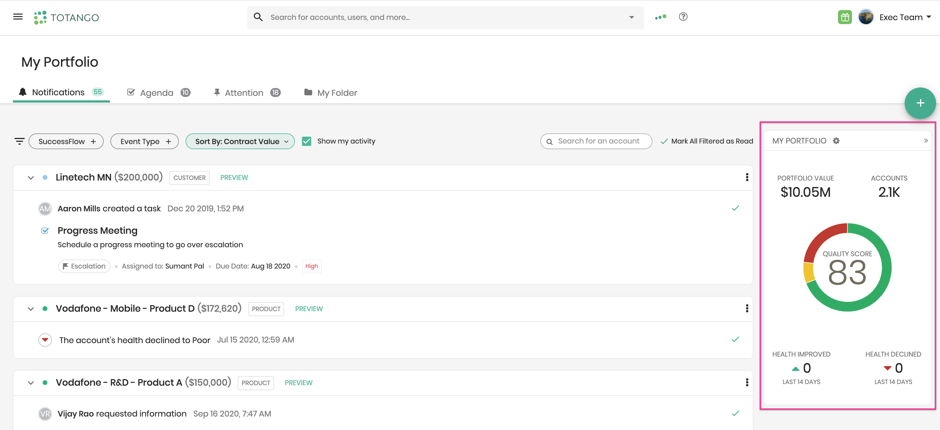Toggle the Show my activity checkbox

tap(307, 141)
